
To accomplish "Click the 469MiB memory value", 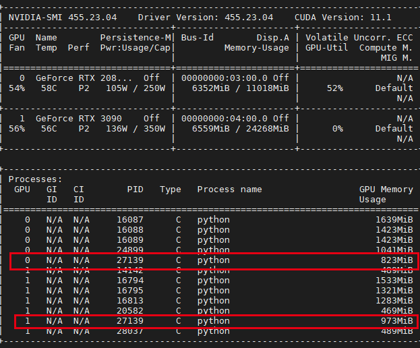I will tap(397, 311).
